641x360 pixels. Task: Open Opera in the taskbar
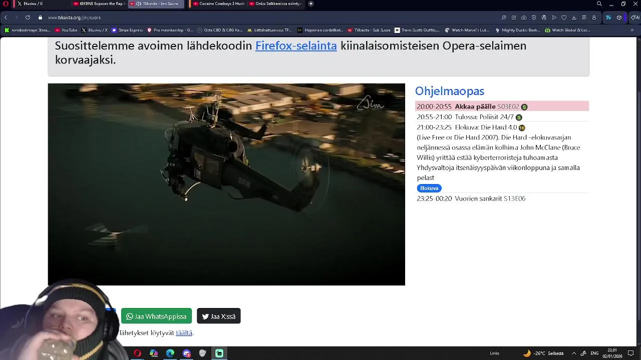click(137, 353)
